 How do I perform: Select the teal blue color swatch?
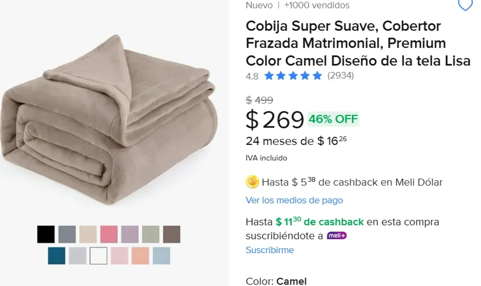click(x=56, y=255)
